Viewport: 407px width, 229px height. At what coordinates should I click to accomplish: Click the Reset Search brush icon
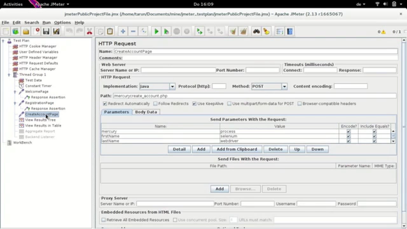[x=266, y=31]
